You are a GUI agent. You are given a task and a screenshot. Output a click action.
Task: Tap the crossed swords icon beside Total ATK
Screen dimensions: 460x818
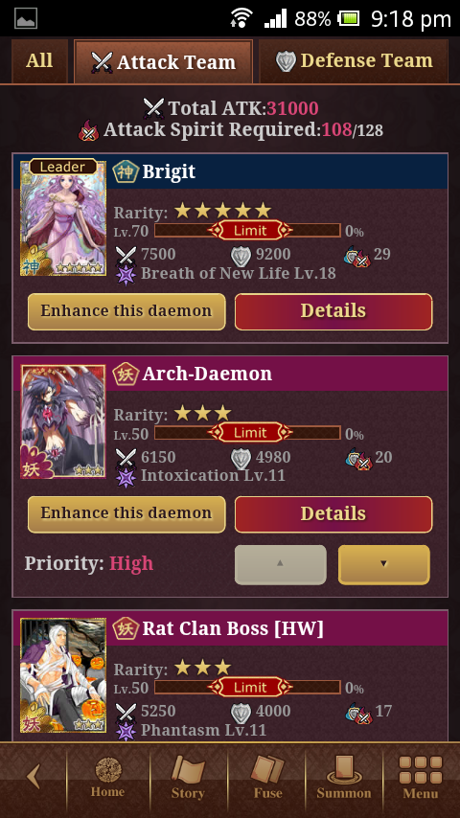[154, 108]
